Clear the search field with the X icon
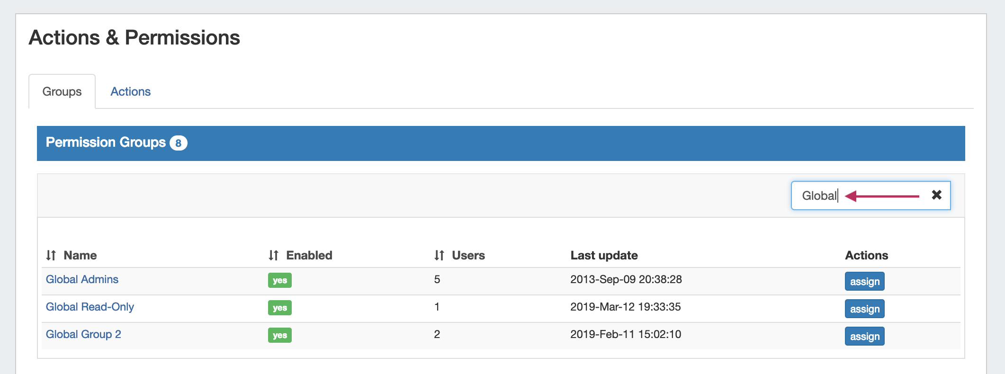 click(936, 195)
